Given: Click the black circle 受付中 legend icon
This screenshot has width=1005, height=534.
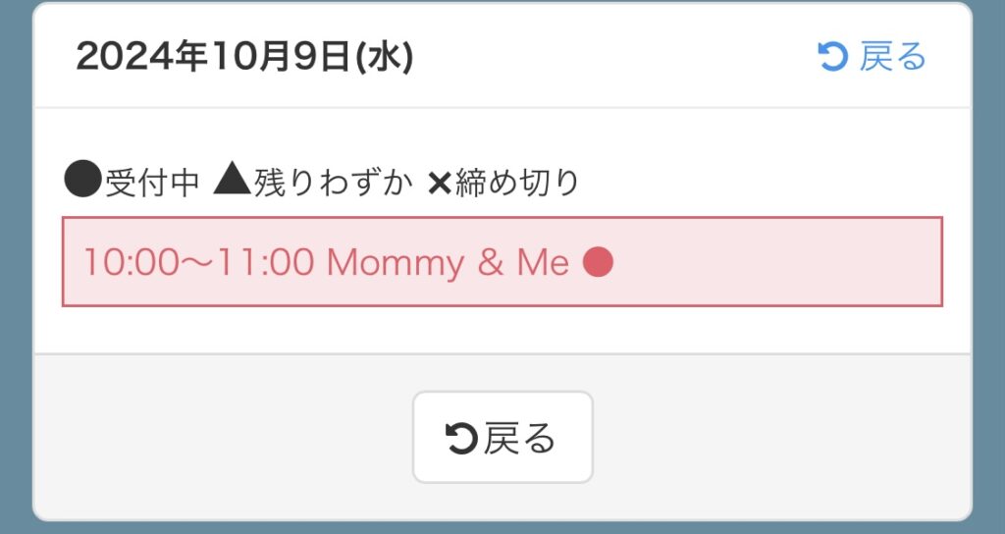Looking at the screenshot, I should coord(82,182).
